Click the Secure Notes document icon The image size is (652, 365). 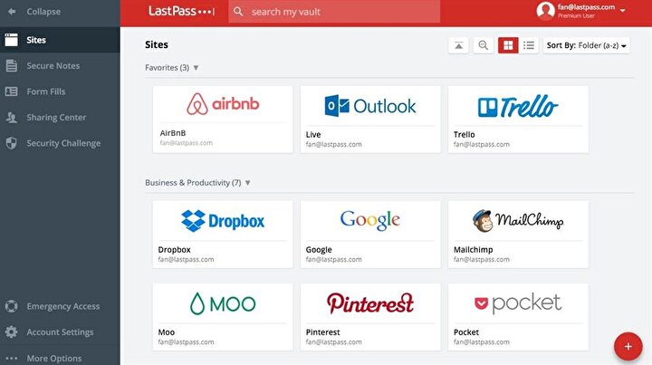(12, 66)
